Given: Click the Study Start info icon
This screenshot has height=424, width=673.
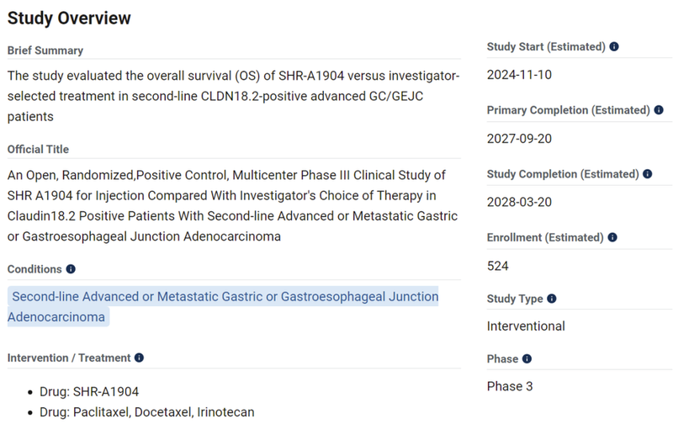Looking at the screenshot, I should [614, 47].
